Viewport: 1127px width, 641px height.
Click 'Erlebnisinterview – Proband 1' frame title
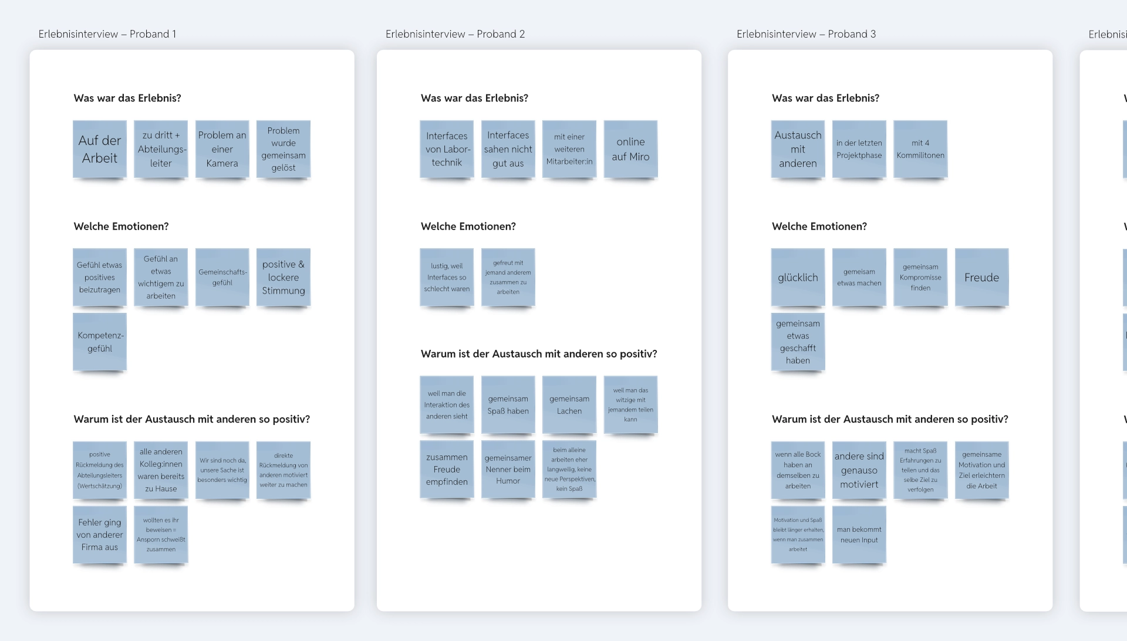(x=107, y=34)
